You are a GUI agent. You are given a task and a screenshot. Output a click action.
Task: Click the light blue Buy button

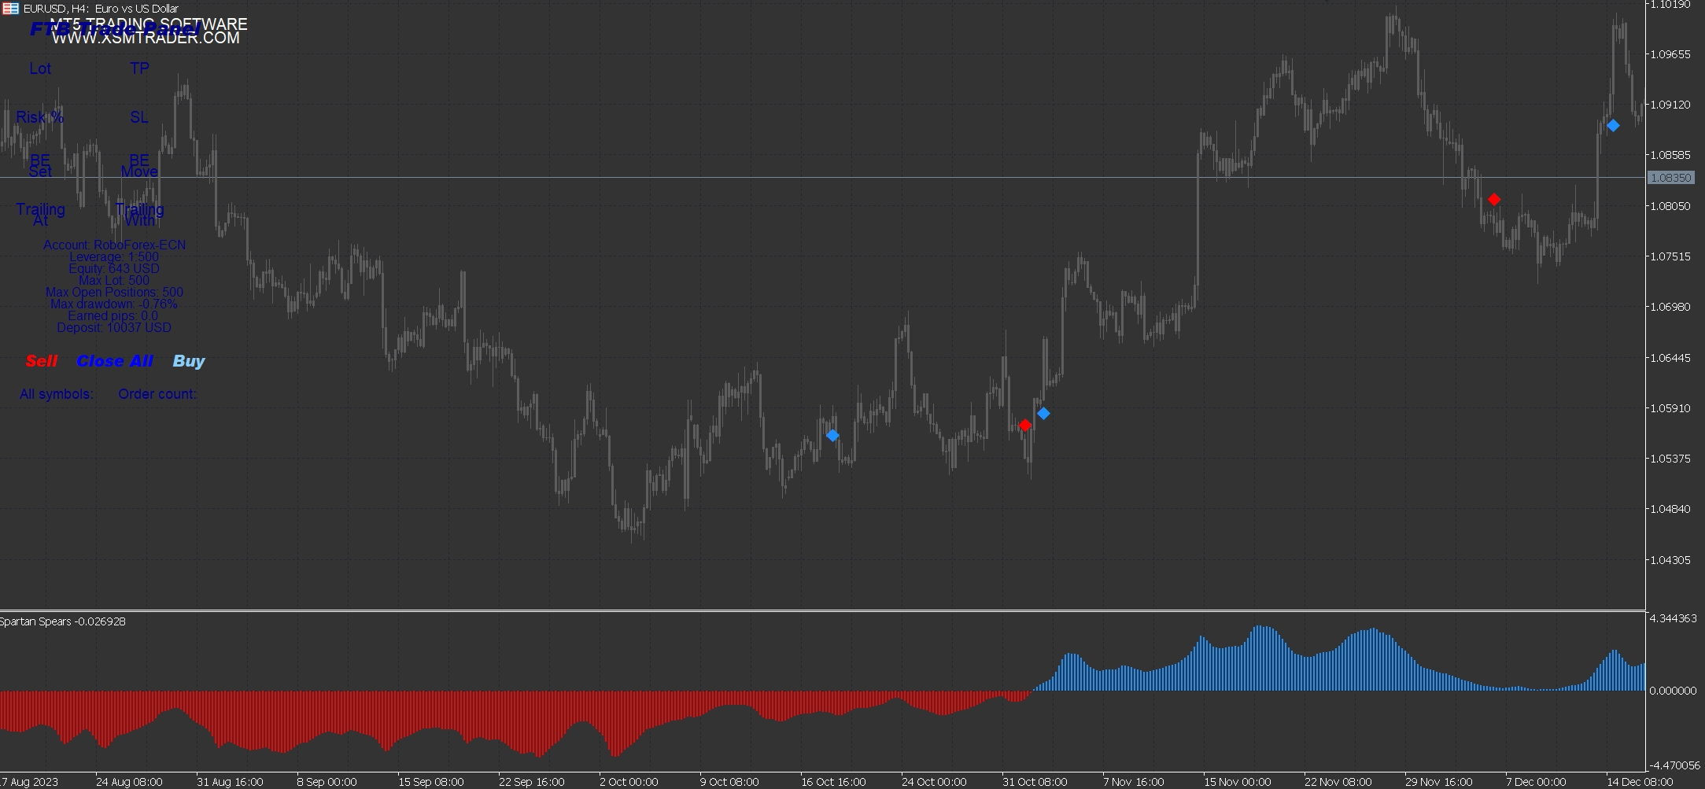[x=189, y=361]
